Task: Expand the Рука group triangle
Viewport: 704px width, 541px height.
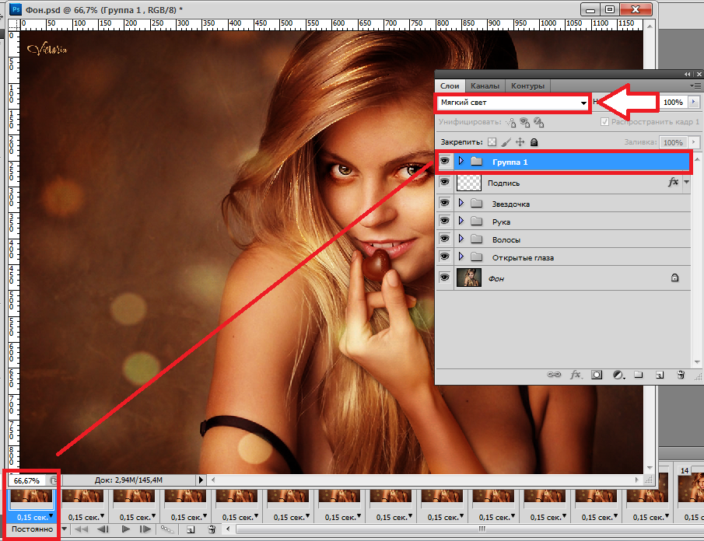Action: tap(461, 221)
